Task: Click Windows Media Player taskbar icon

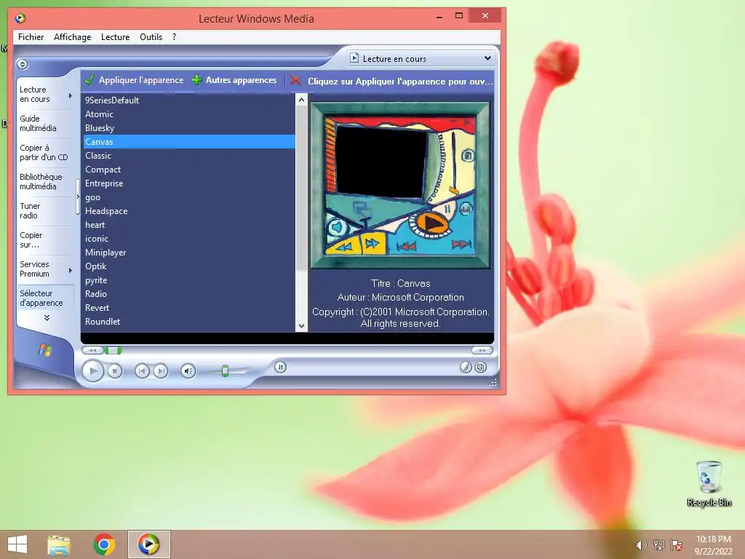Action: 148,544
